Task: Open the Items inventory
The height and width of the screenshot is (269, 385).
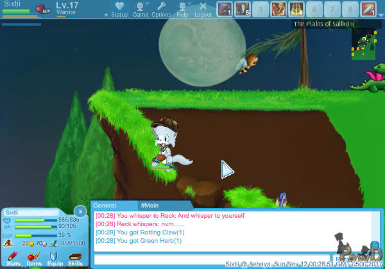Action: click(x=34, y=258)
